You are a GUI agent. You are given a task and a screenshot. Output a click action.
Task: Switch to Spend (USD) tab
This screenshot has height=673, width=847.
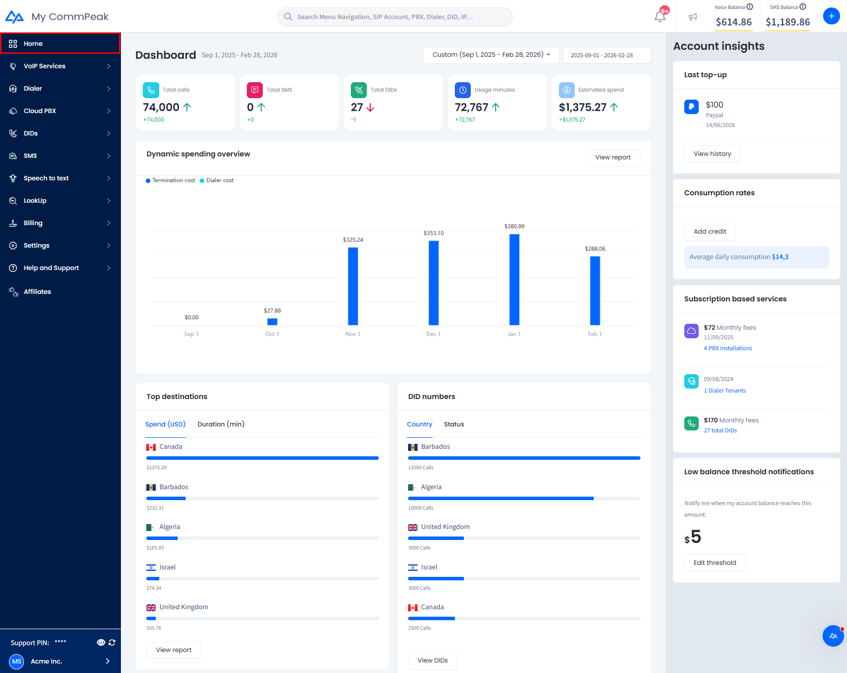pyautogui.click(x=165, y=424)
